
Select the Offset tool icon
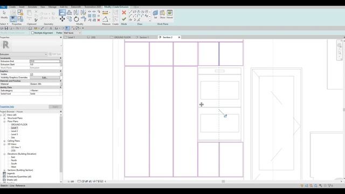coord(70,12)
